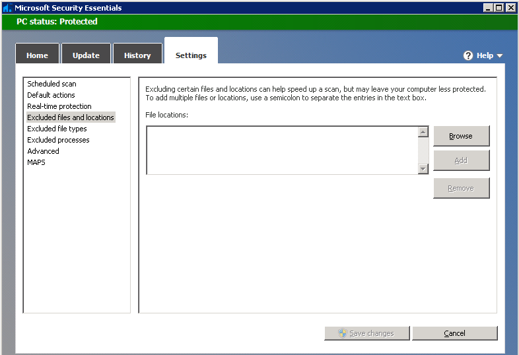The height and width of the screenshot is (355, 519).
Task: Select the Settings tab
Action: (191, 55)
